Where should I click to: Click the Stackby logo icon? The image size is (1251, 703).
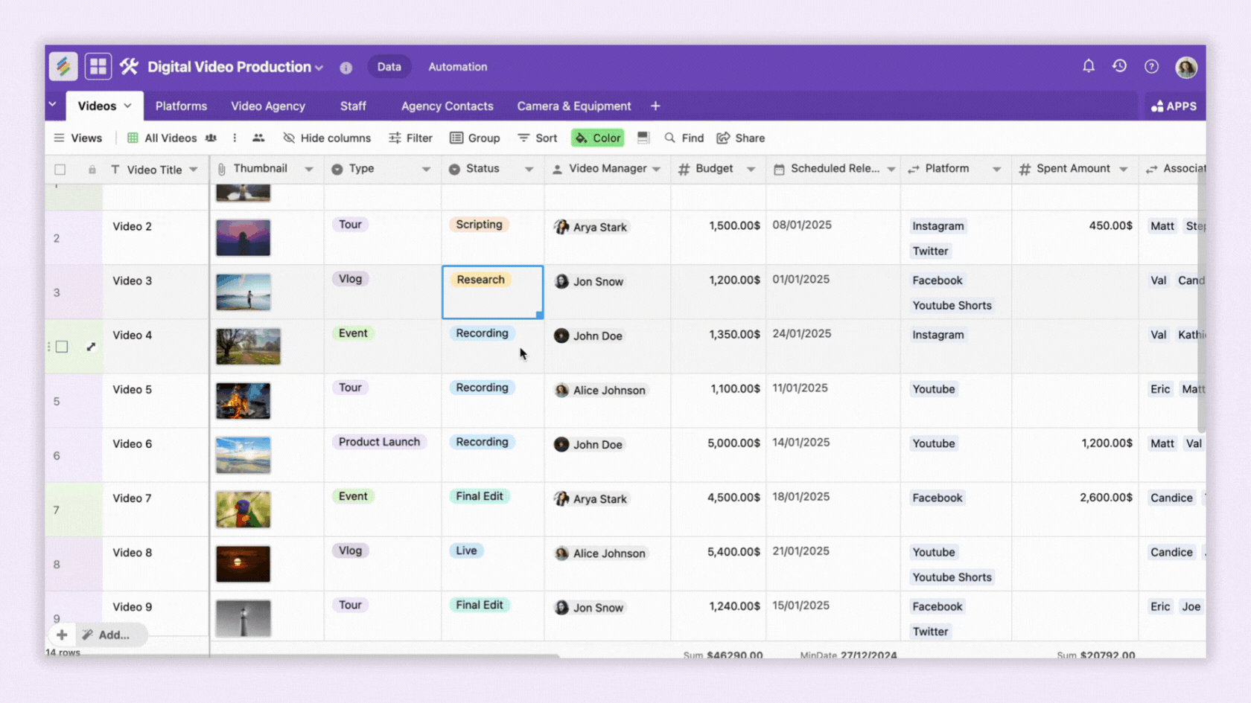[63, 66]
